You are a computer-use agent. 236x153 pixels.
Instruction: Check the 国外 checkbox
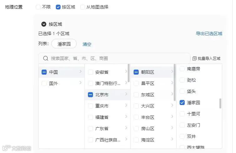tap(44, 83)
